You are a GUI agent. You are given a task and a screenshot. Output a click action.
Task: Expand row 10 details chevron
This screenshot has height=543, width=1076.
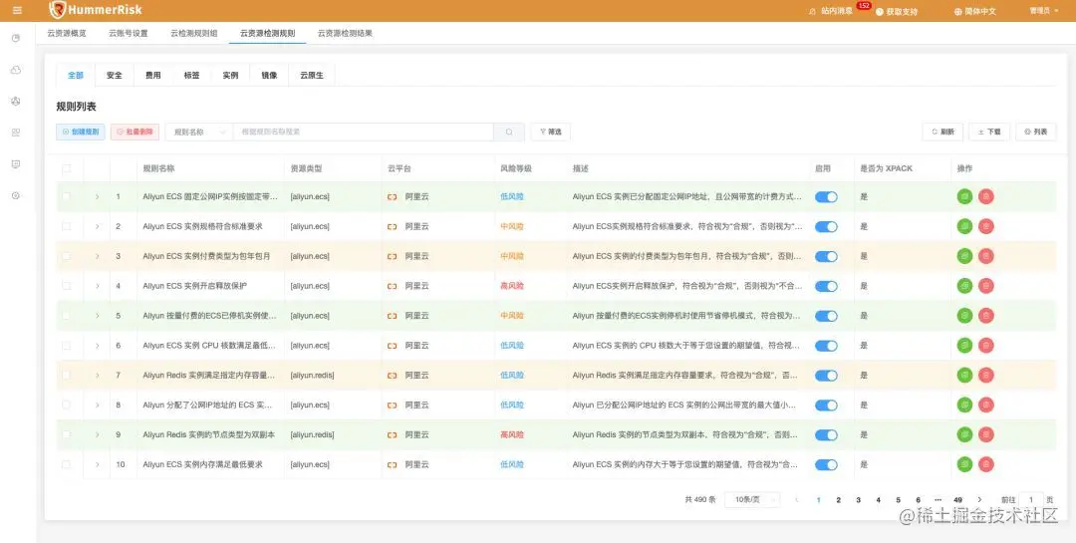(97, 464)
